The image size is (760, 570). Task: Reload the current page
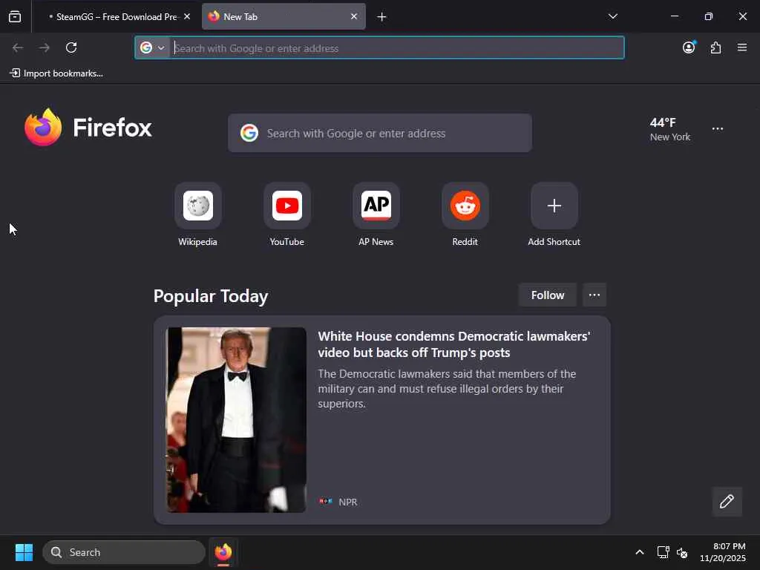71,47
